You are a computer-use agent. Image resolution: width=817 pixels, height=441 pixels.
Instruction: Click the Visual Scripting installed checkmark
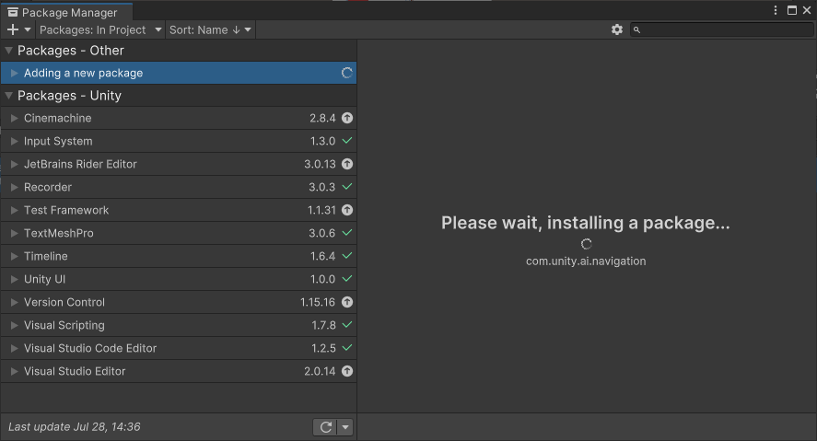tap(347, 325)
